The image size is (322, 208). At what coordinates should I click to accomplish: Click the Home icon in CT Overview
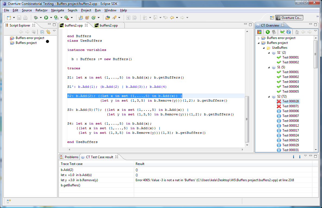tap(297, 32)
